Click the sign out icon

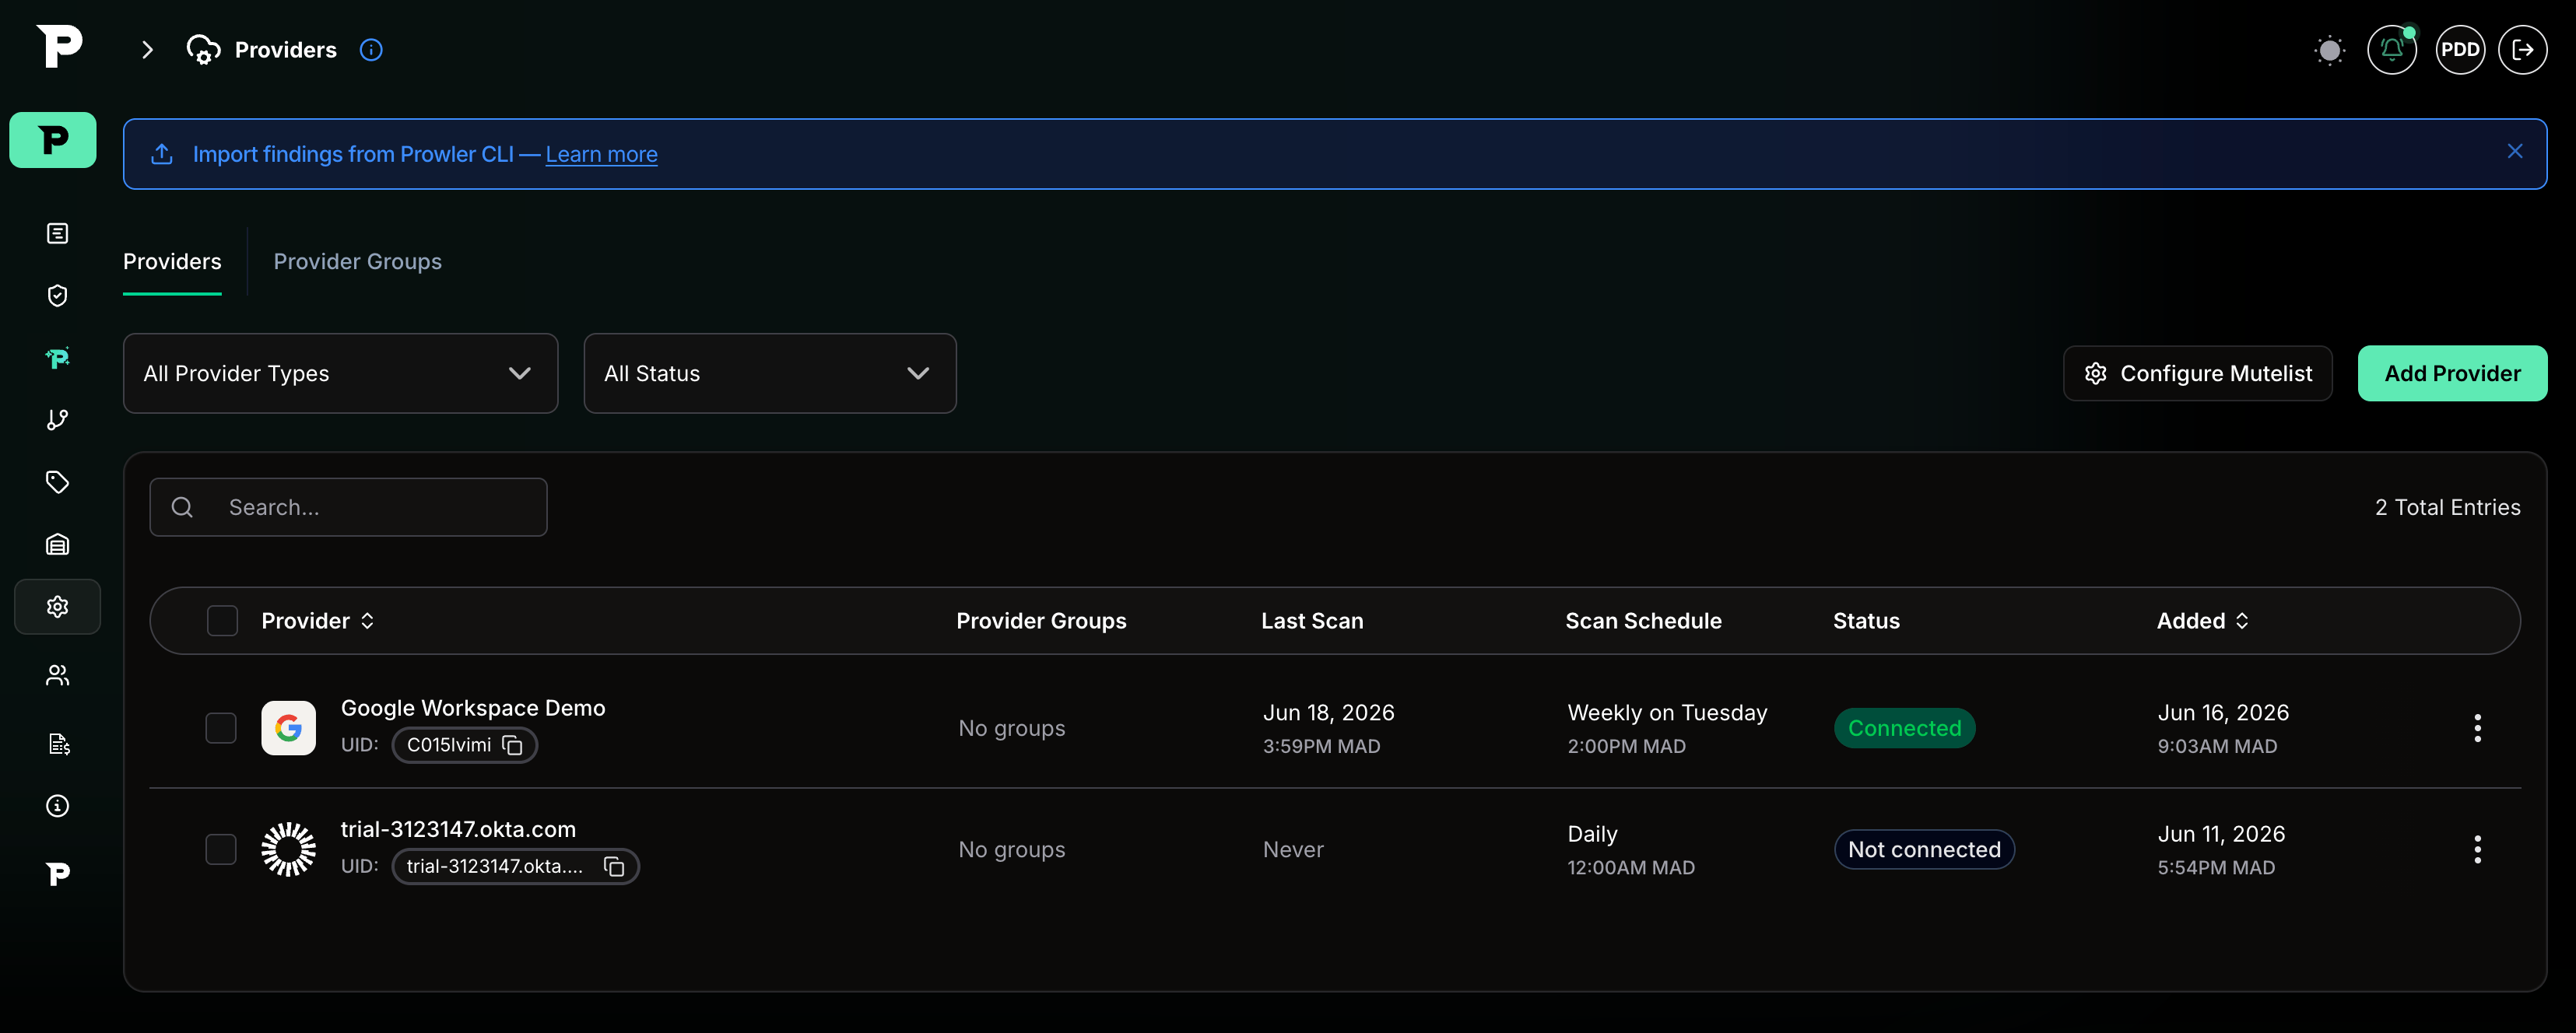(x=2522, y=50)
